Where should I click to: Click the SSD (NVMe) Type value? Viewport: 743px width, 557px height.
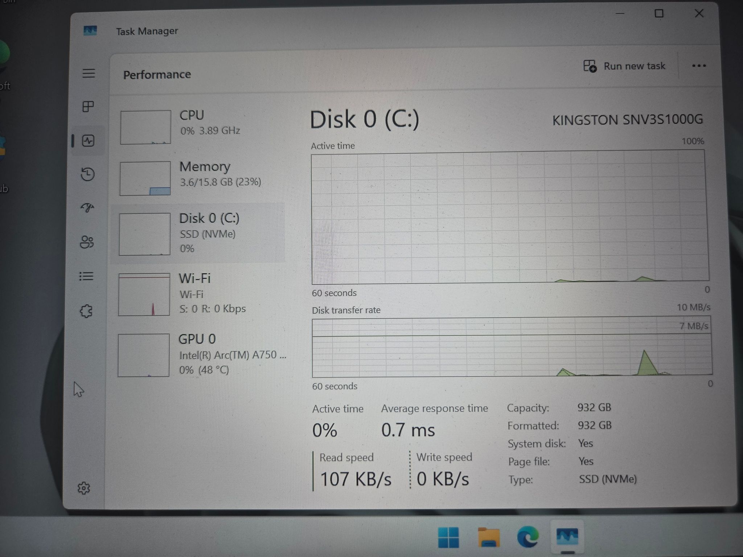click(x=608, y=479)
